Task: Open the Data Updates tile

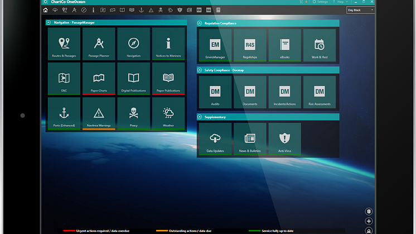Action: (x=215, y=139)
